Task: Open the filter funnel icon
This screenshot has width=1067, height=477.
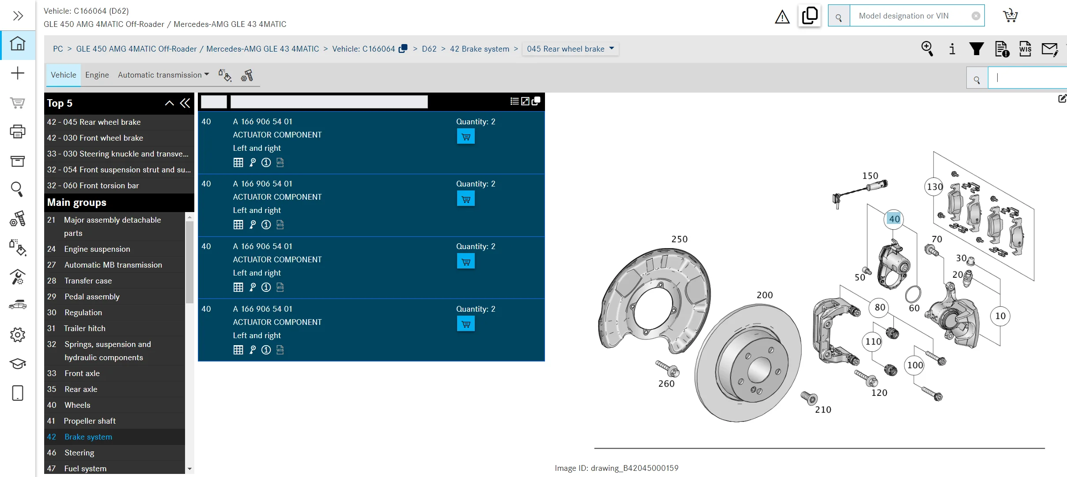Action: click(x=976, y=48)
